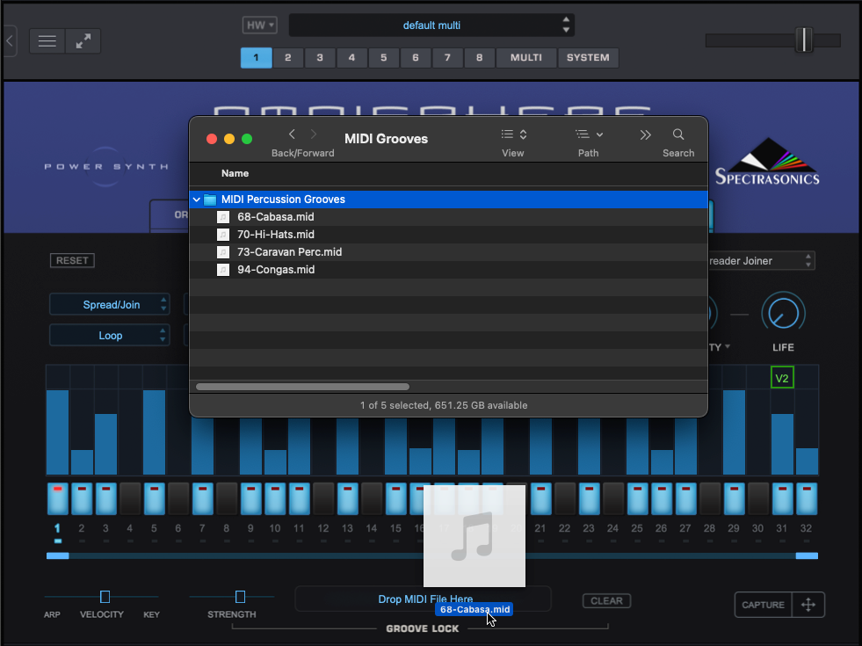Toggle arpeggiator step 22 button
The height and width of the screenshot is (646, 862).
click(x=565, y=498)
